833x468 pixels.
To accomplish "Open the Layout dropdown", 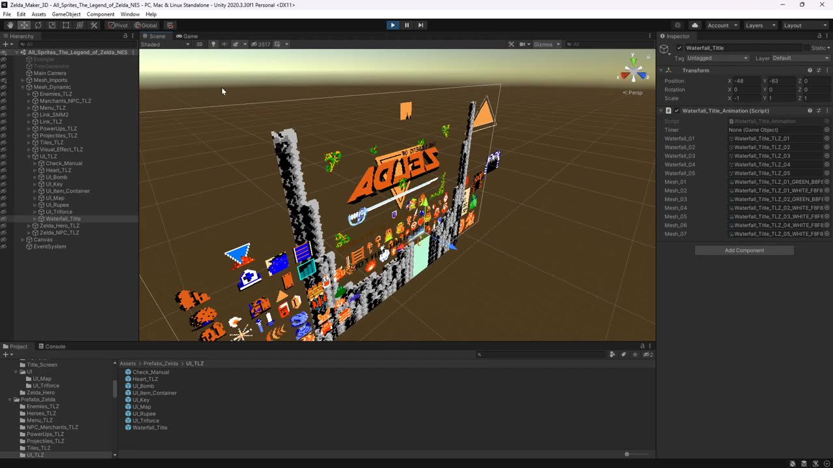I will point(804,25).
